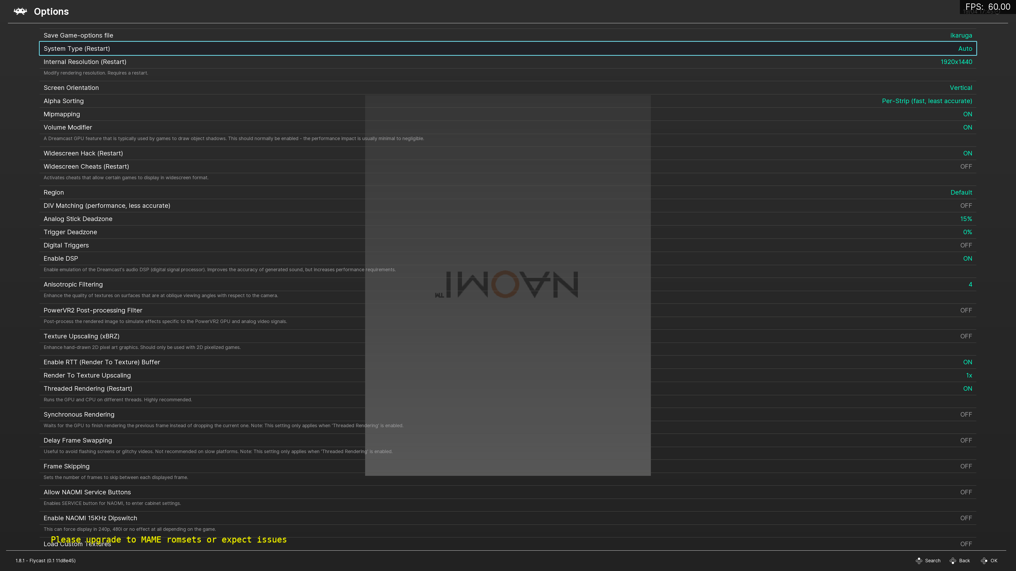
Task: Open the Internal Resolution selector
Action: 508,62
